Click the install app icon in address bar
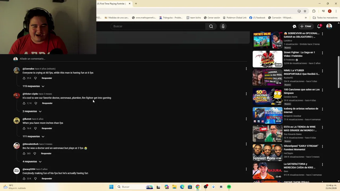The height and width of the screenshot is (191, 340). (x=299, y=11)
